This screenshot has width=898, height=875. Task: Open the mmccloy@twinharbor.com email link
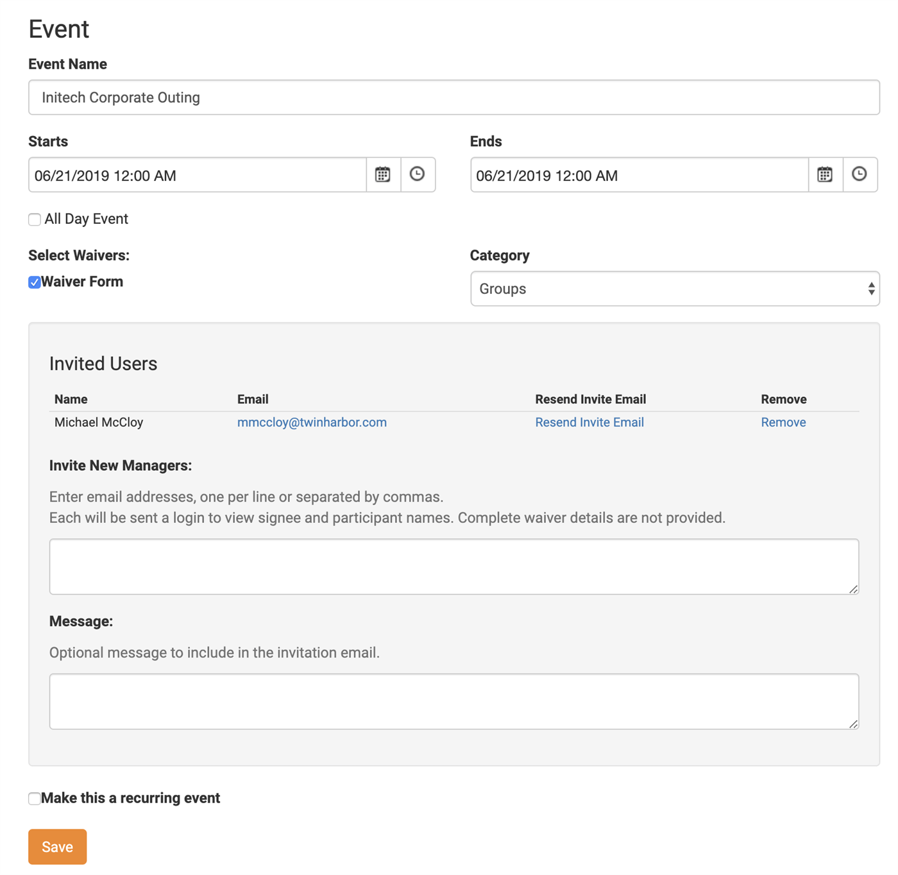point(312,422)
